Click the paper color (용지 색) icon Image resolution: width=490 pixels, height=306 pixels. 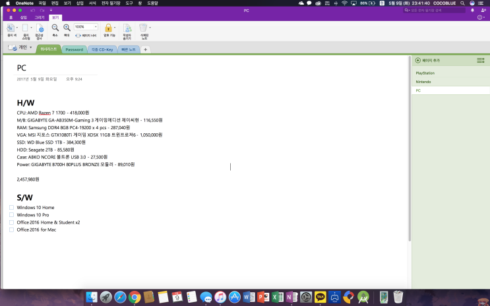coord(11,28)
